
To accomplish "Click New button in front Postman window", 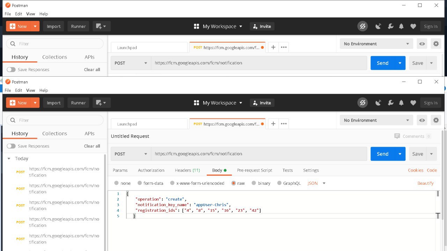I will [x=18, y=103].
